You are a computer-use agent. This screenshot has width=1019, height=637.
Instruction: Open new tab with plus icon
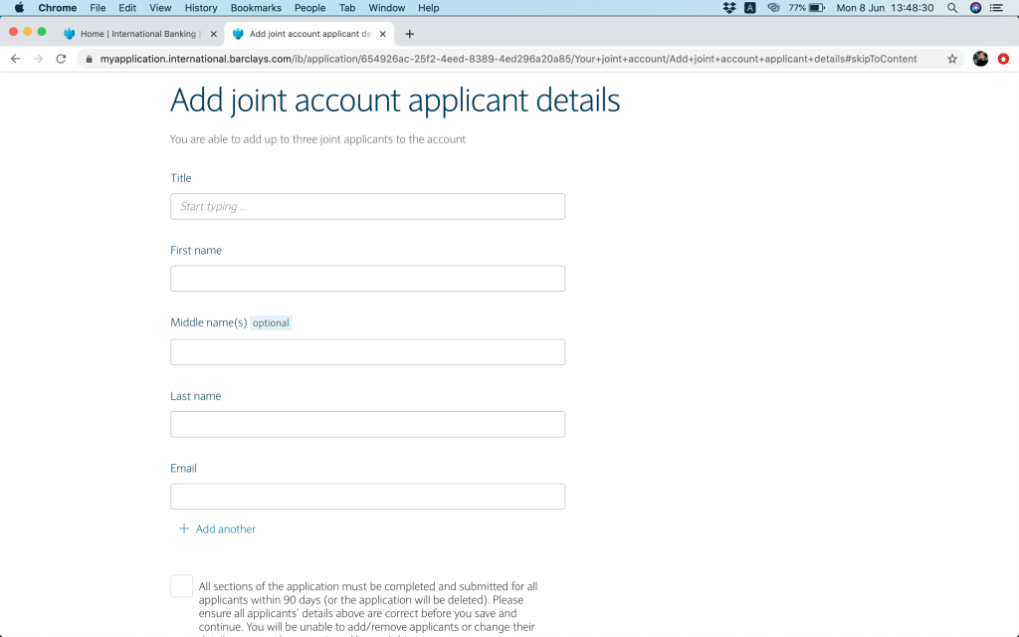click(x=409, y=34)
